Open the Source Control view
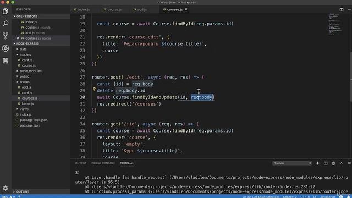This screenshot has height=198, width=352. (5, 36)
